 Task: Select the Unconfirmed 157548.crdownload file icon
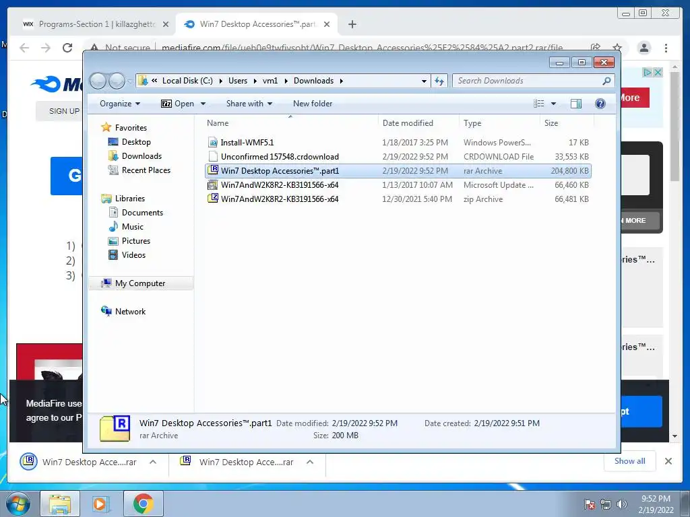pos(212,156)
